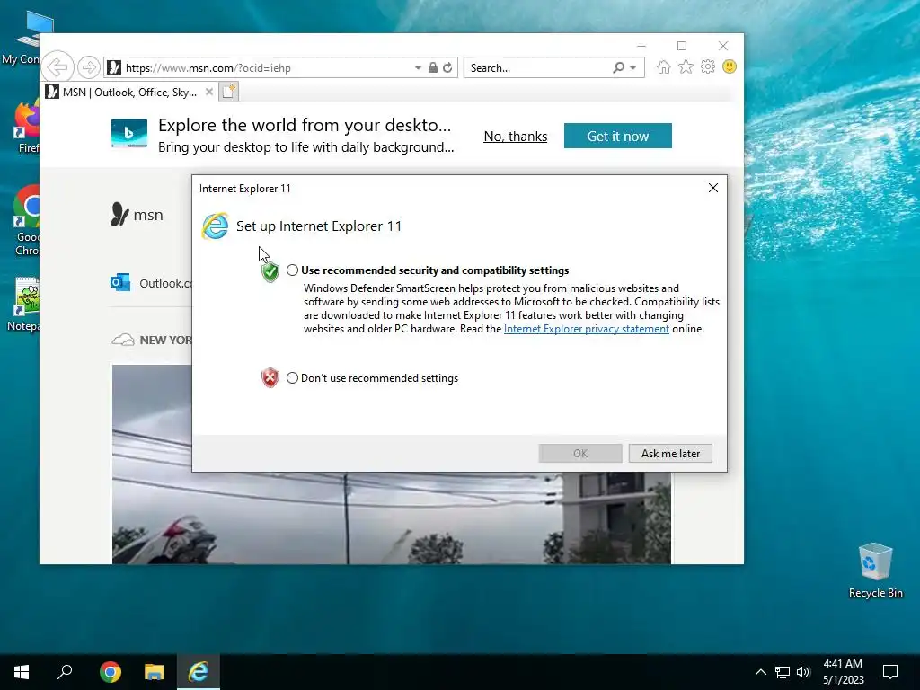Click the red shield X icon
Viewport: 920px width, 690px height.
(x=270, y=377)
